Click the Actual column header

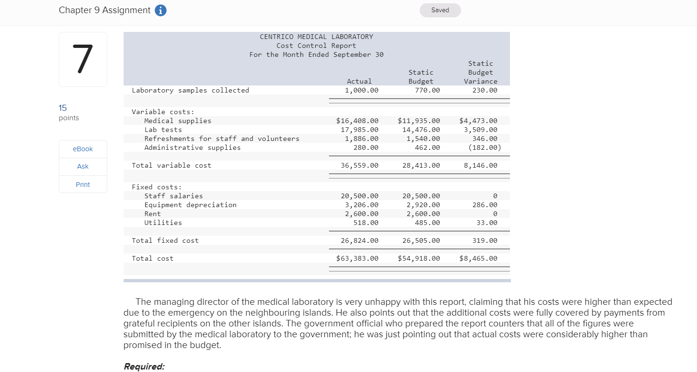coord(359,81)
